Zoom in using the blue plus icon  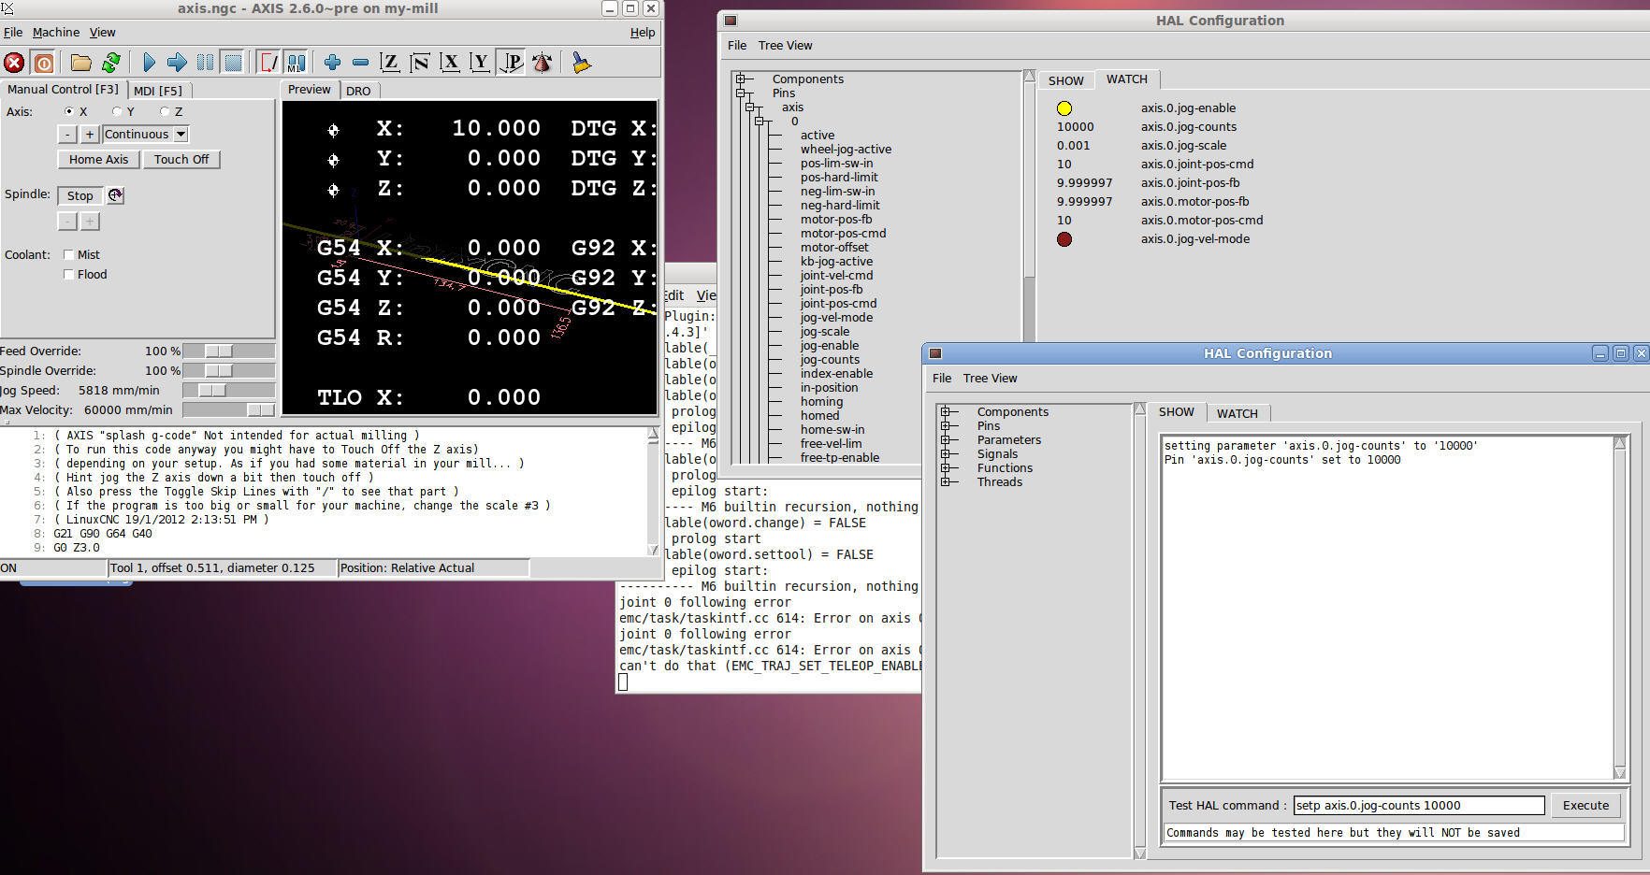(332, 63)
